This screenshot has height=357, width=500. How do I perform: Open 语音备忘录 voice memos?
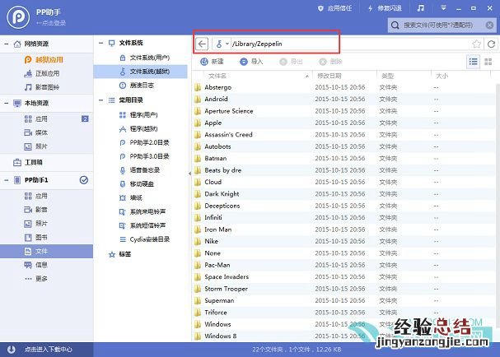pyautogui.click(x=140, y=170)
